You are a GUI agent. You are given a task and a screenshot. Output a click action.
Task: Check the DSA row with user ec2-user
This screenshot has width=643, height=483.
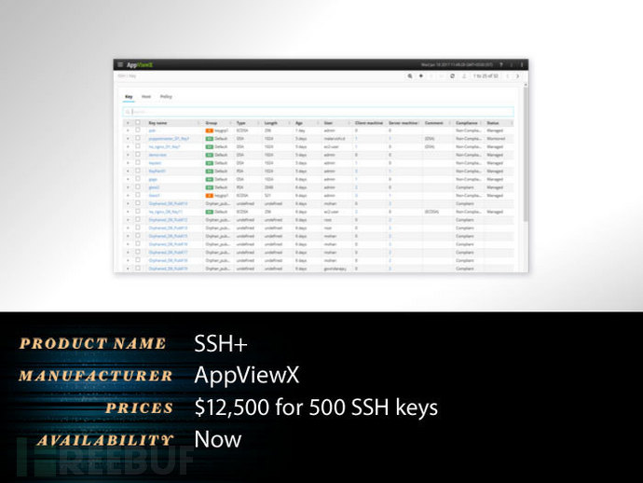138,146
